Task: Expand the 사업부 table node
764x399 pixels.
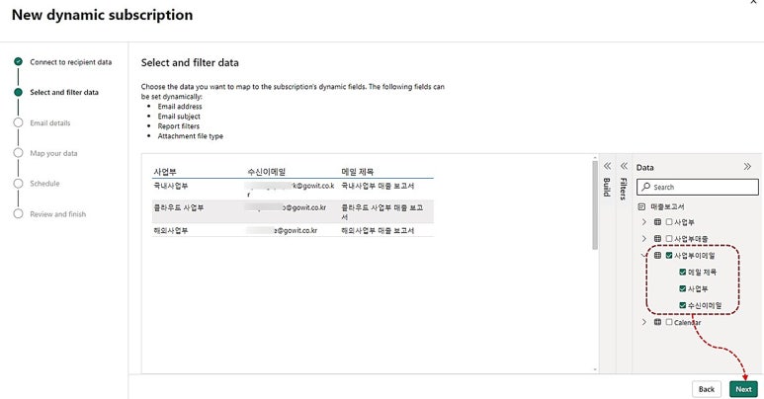Action: click(x=644, y=221)
